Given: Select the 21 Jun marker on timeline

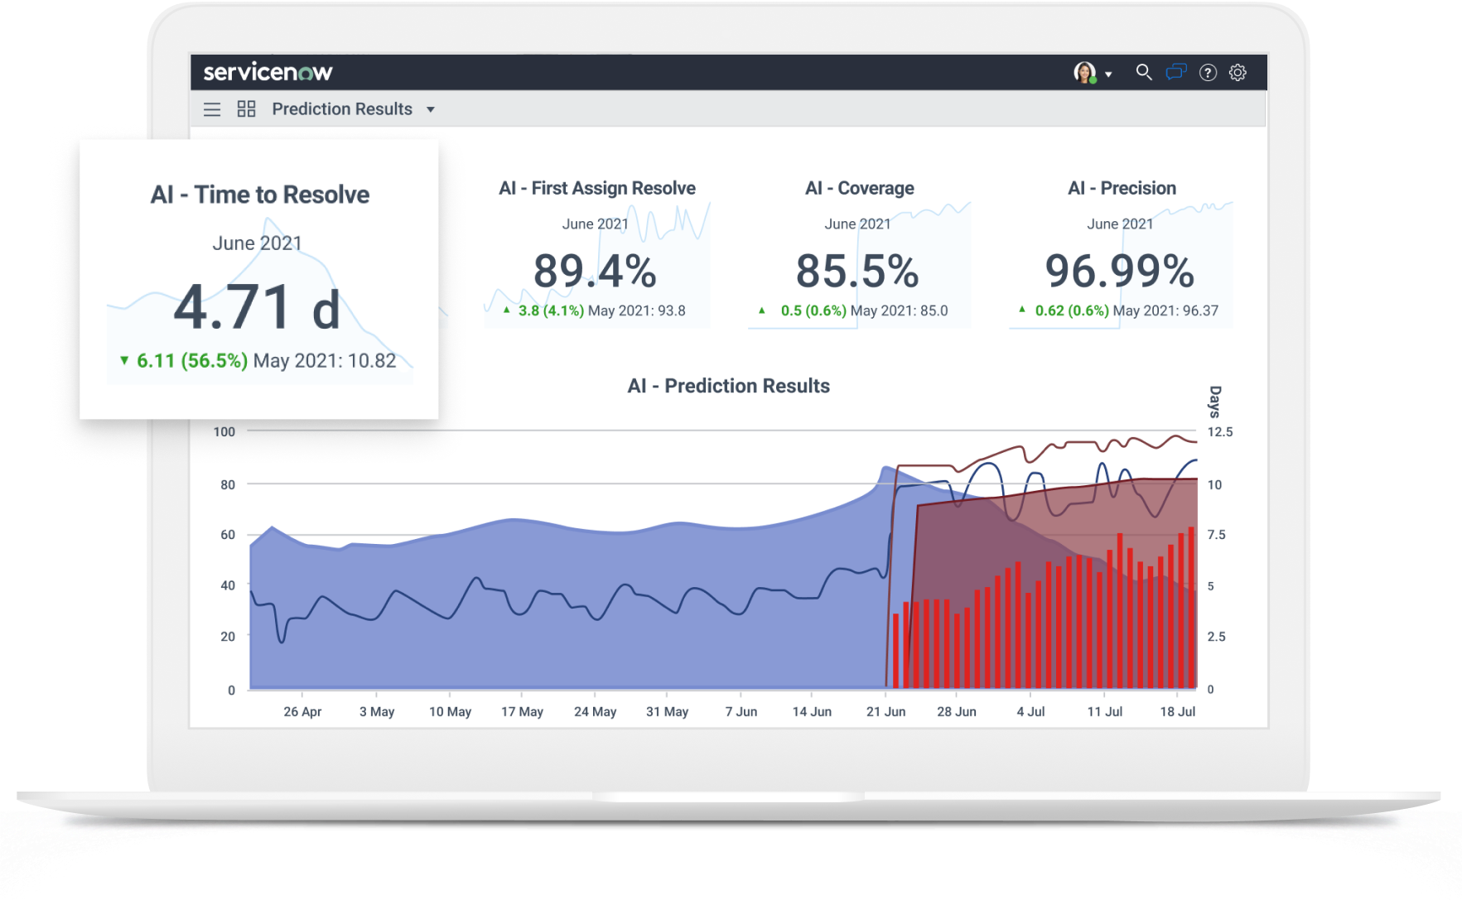Looking at the screenshot, I should click(885, 711).
